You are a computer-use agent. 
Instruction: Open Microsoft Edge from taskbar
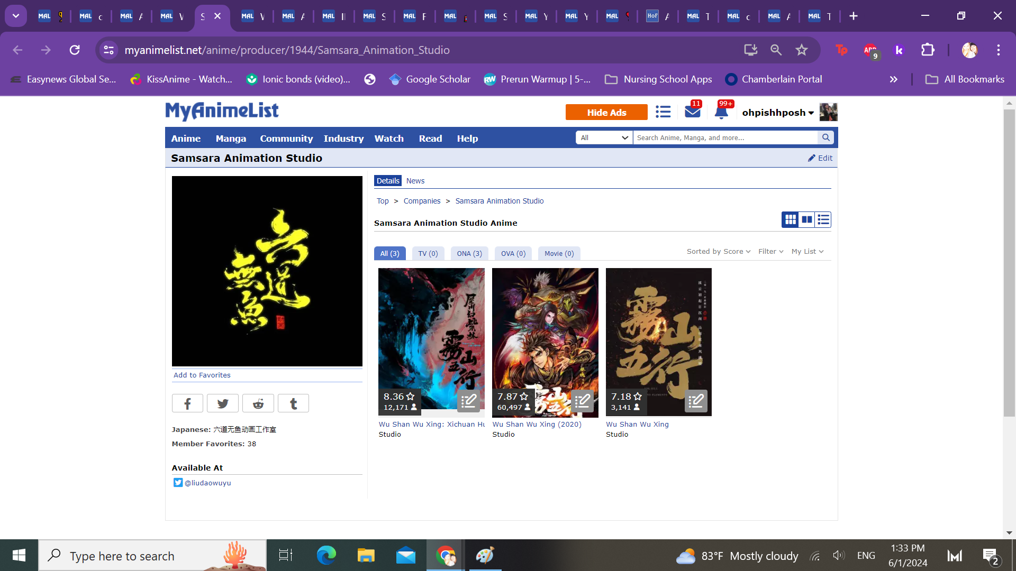[x=326, y=555]
